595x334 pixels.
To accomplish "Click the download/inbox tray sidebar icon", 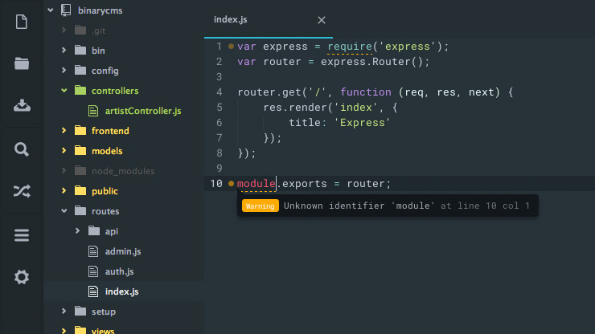I will [22, 105].
